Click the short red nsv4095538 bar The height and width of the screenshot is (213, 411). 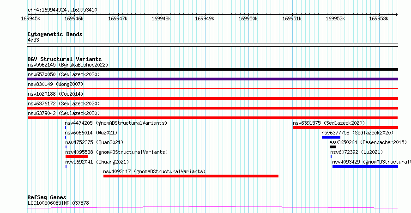pyautogui.click(x=77, y=157)
